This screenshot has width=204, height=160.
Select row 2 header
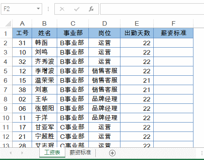coord(6,43)
